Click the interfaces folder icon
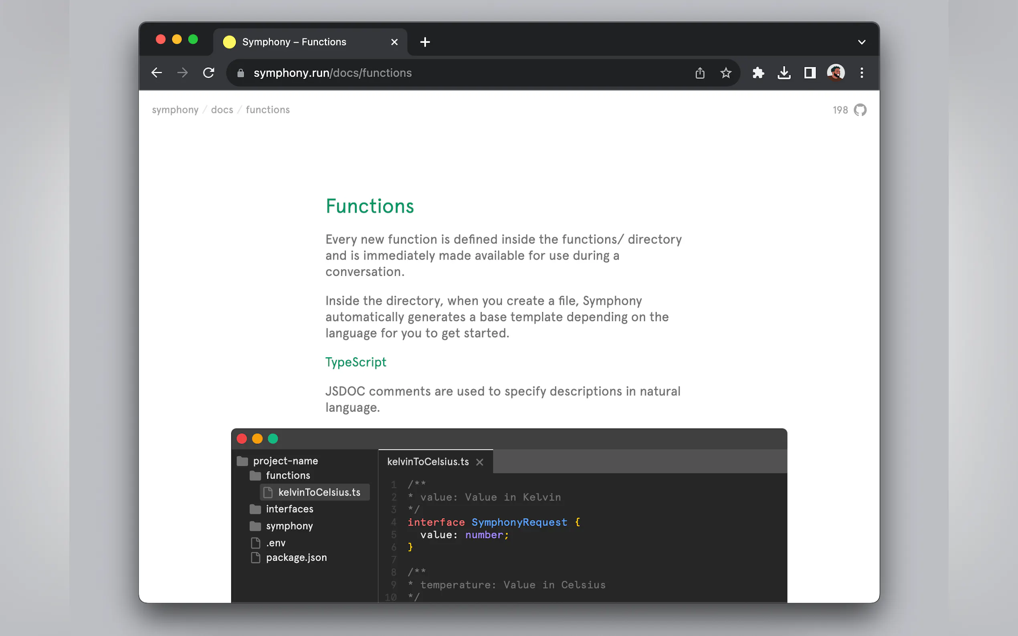Image resolution: width=1018 pixels, height=636 pixels. [x=255, y=509]
